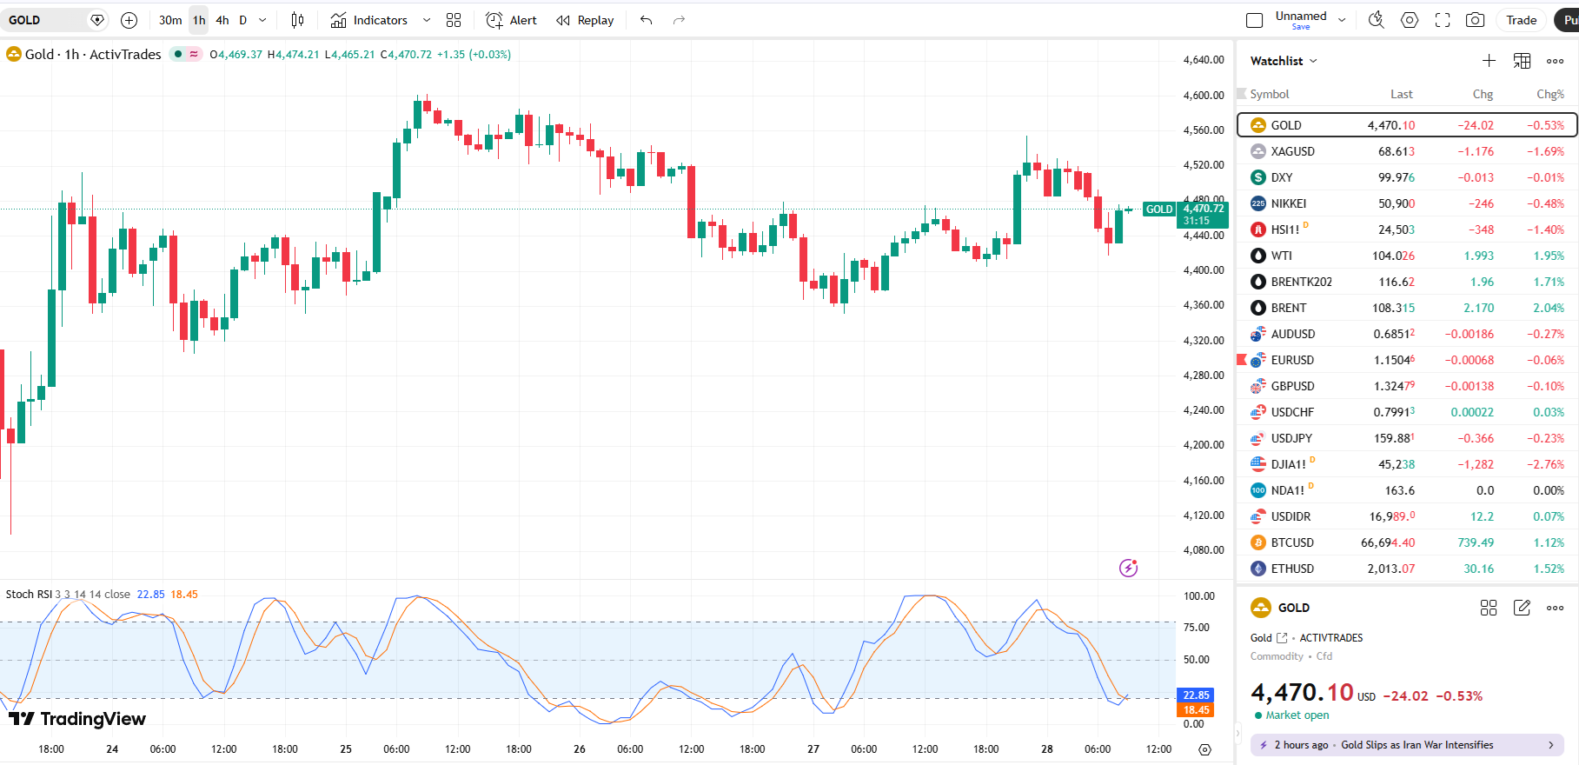Open the Indicators favorites dropdown arrow
The height and width of the screenshot is (765, 1579).
[x=426, y=20]
